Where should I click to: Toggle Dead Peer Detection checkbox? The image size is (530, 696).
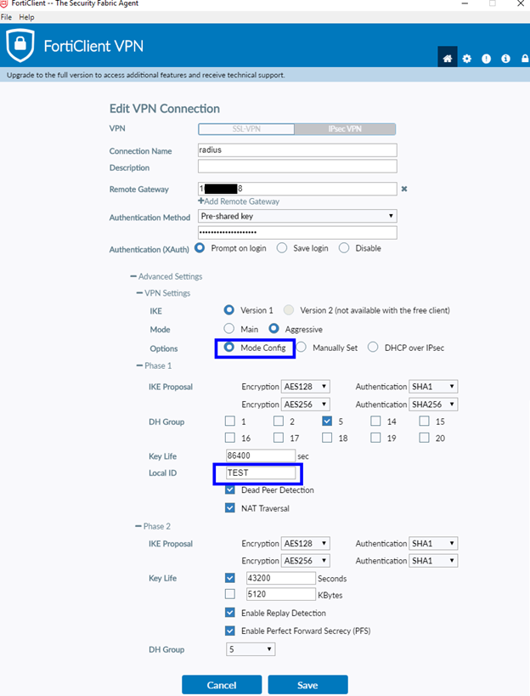(229, 490)
